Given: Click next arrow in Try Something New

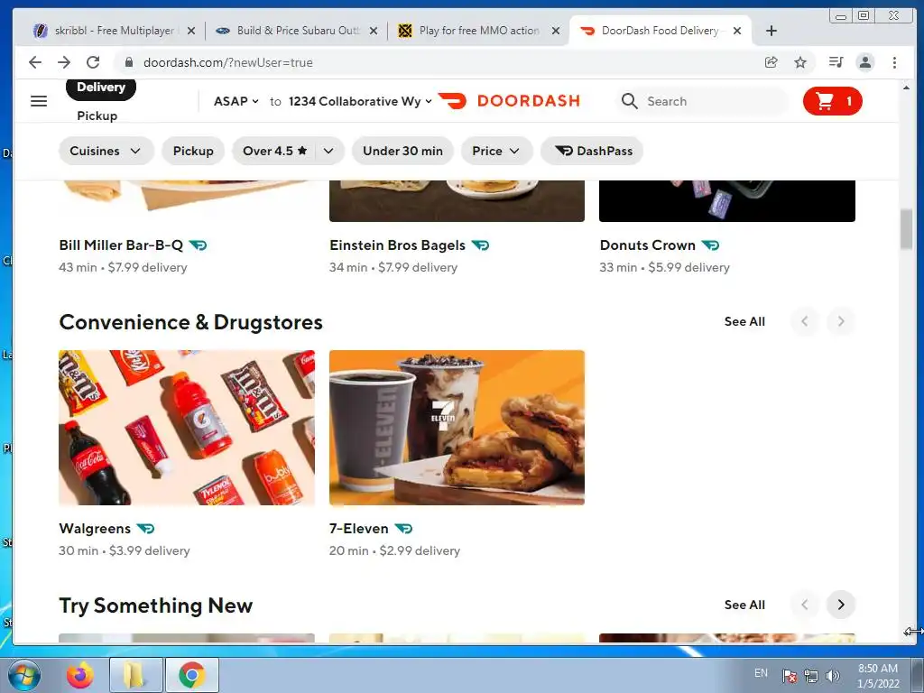Looking at the screenshot, I should coord(841,605).
